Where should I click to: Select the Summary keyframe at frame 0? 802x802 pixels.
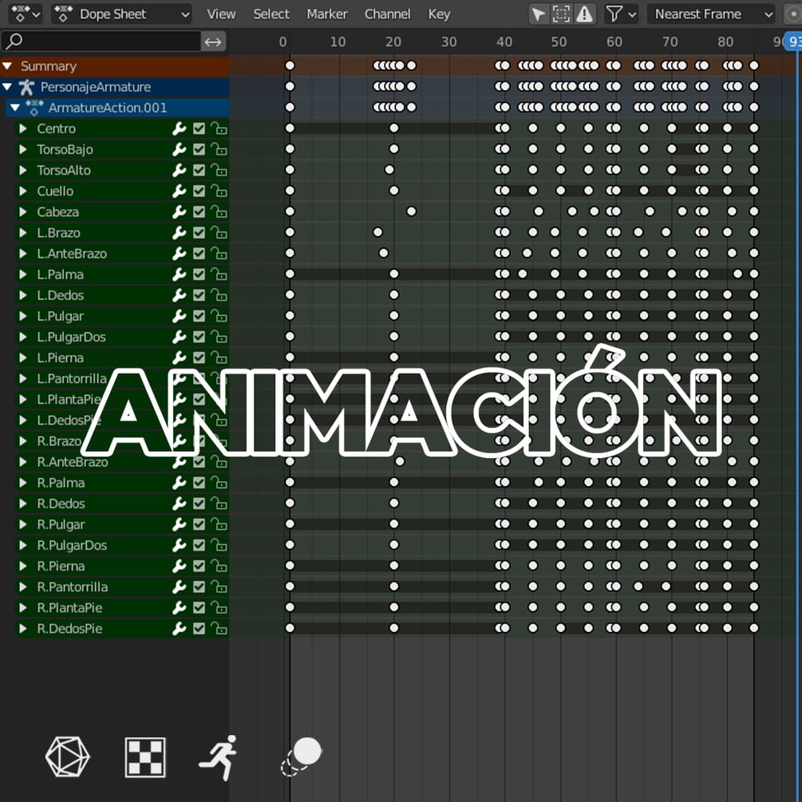click(290, 65)
